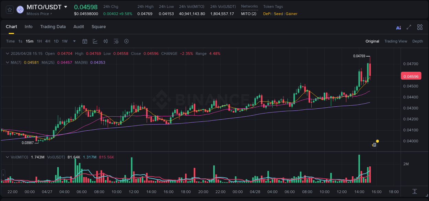Image resolution: width=429 pixels, height=201 pixels.
Task: Collapse the OHLC info row chevron
Action: (x=7, y=54)
